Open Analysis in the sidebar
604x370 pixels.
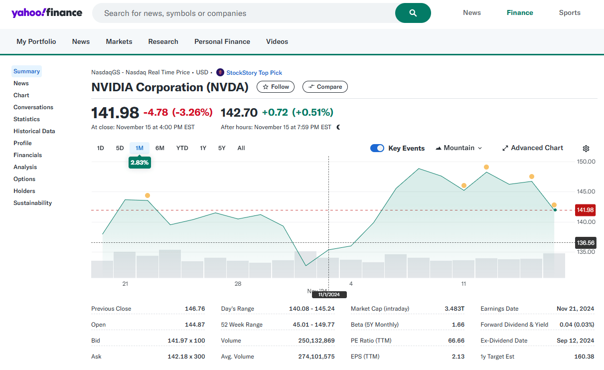(25, 167)
